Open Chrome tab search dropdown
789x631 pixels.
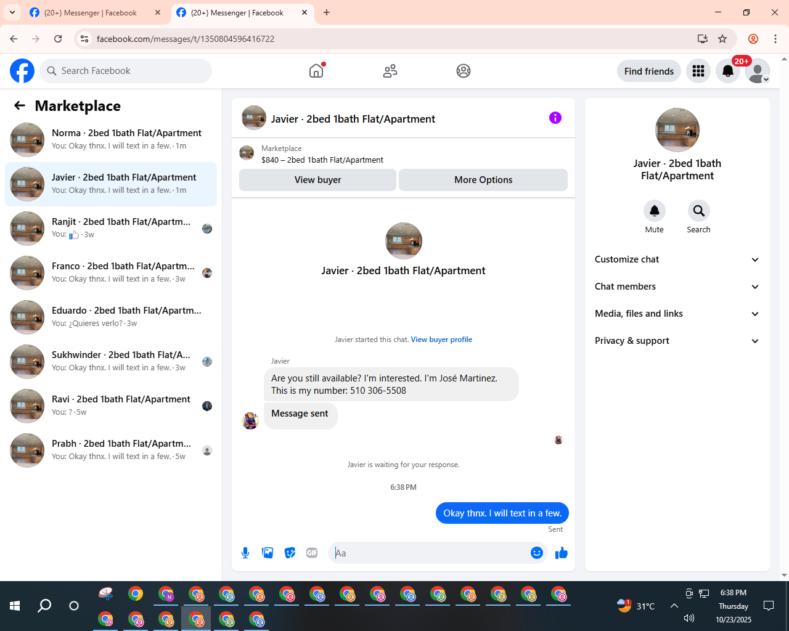12,12
